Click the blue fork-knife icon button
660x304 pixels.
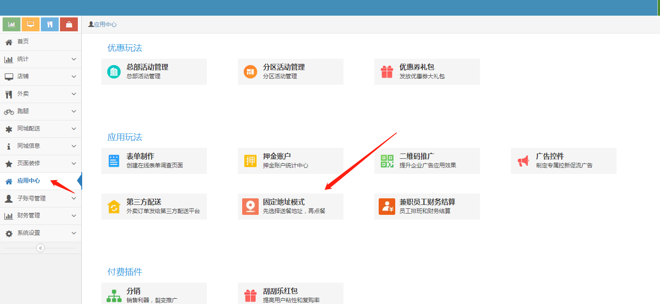(50, 24)
